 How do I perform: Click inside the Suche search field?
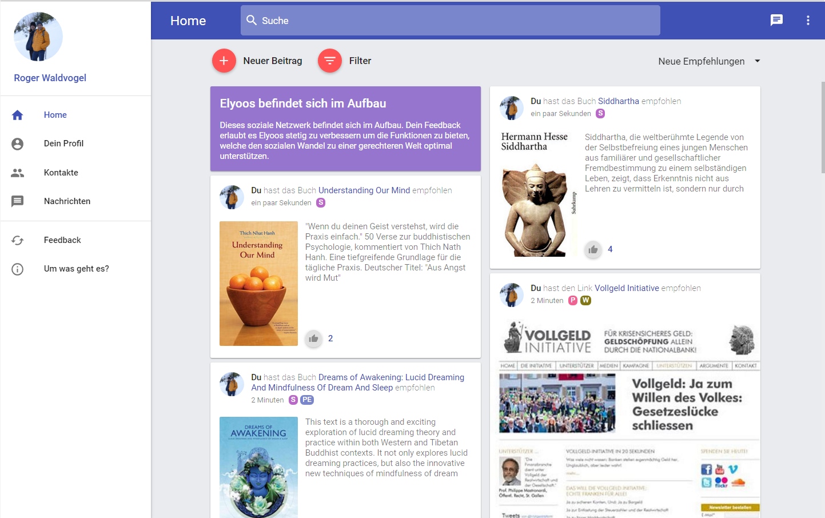tap(451, 21)
